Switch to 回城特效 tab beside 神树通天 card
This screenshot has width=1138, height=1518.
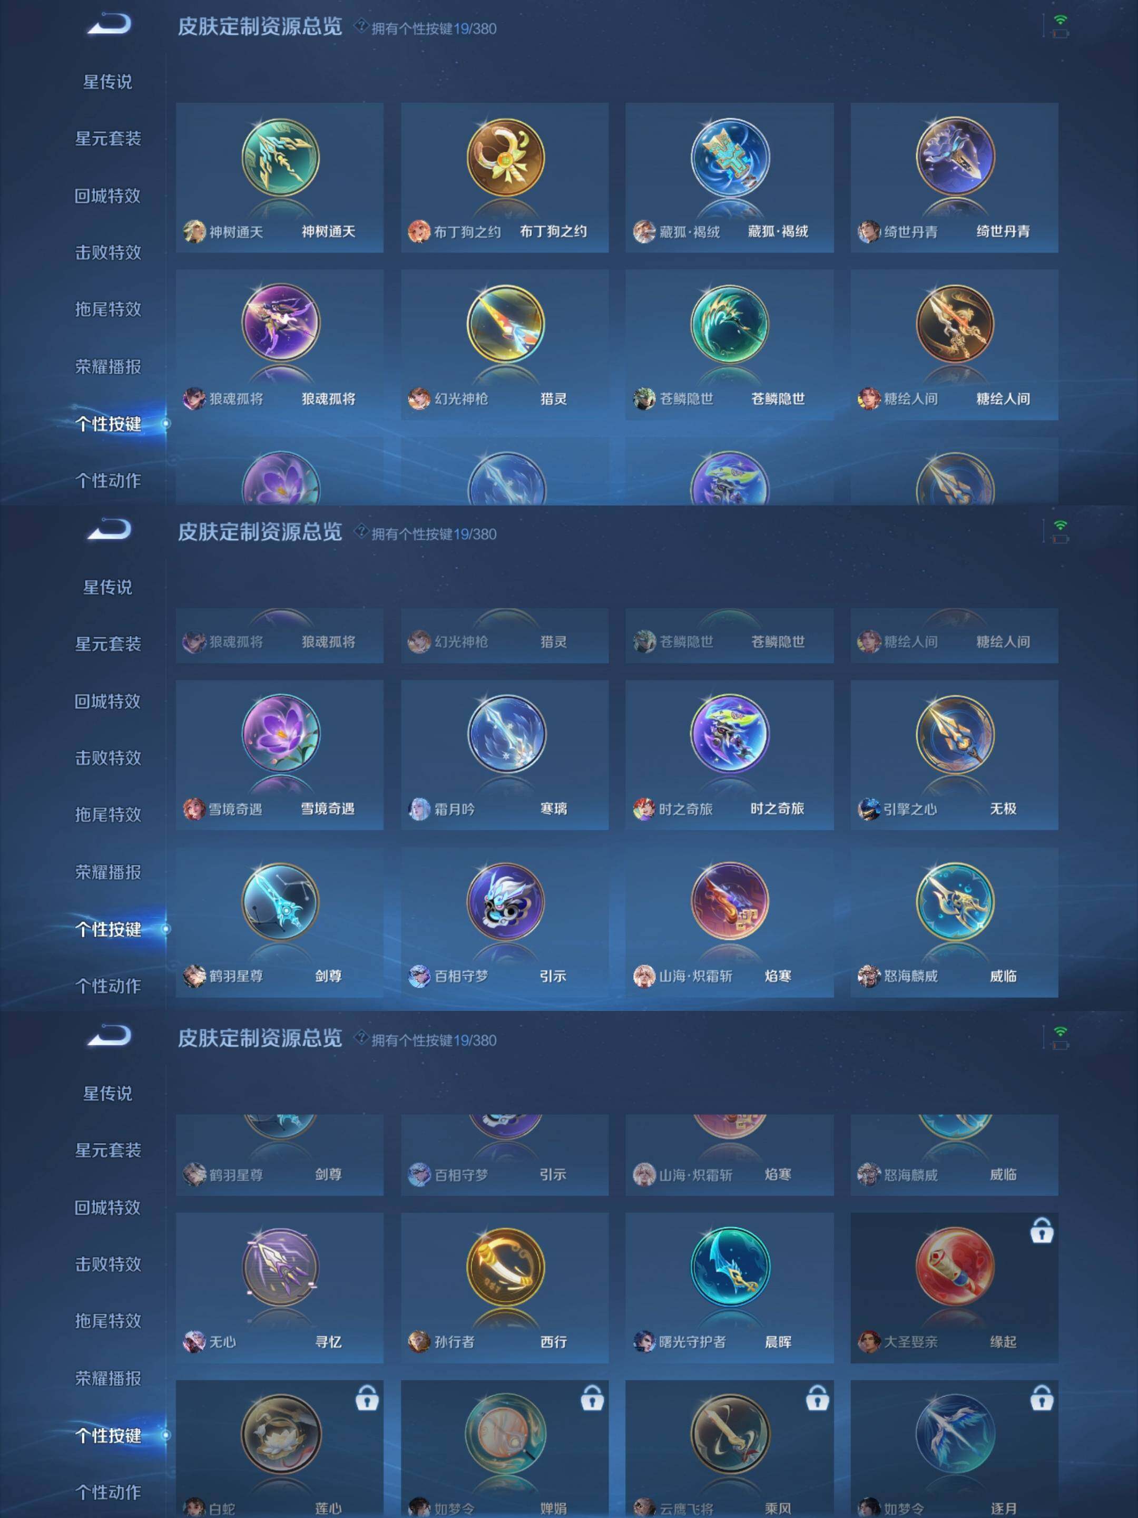click(107, 196)
